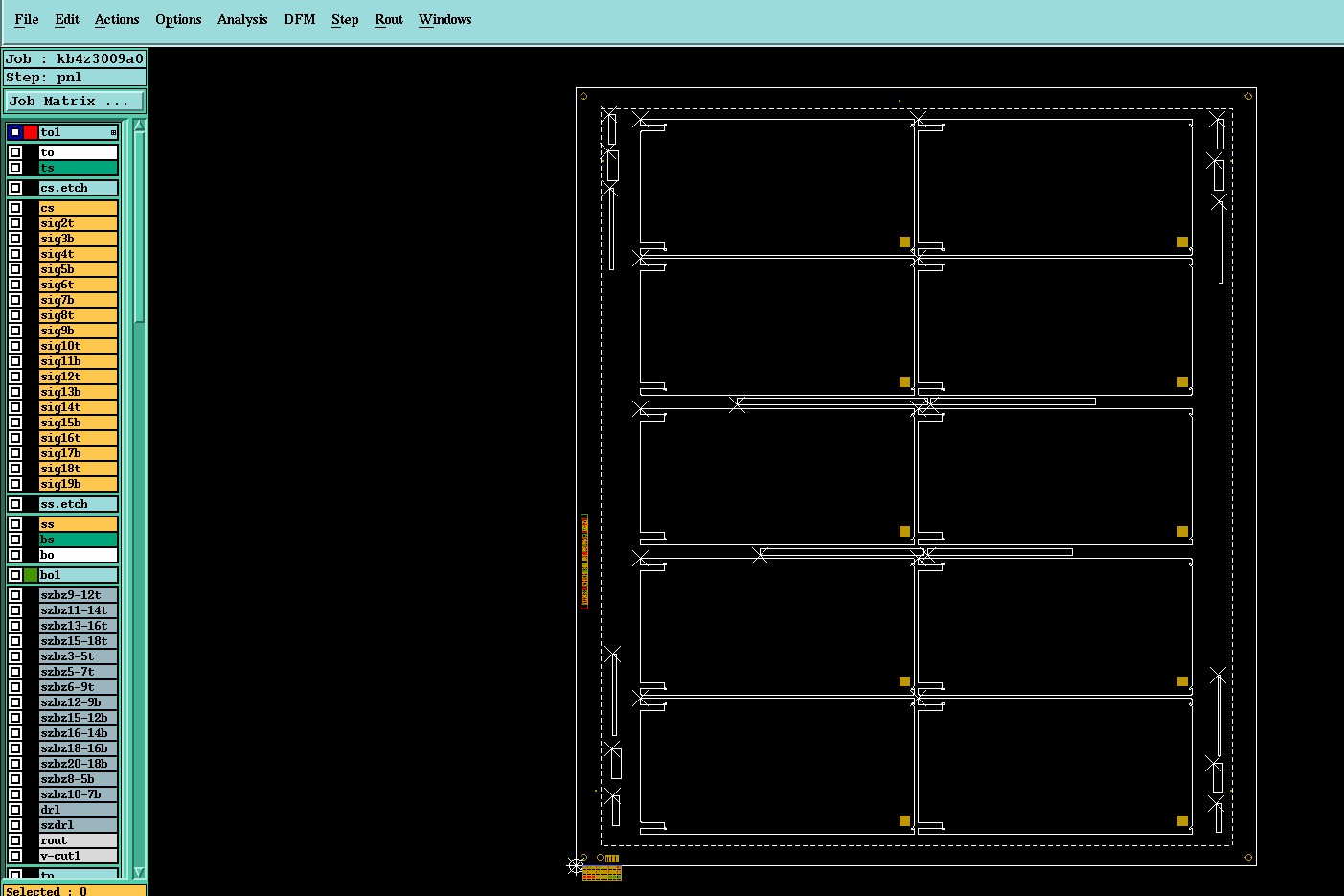This screenshot has width=1344, height=896.
Task: Click the red vertical barcode on panel edge
Action: click(x=583, y=561)
